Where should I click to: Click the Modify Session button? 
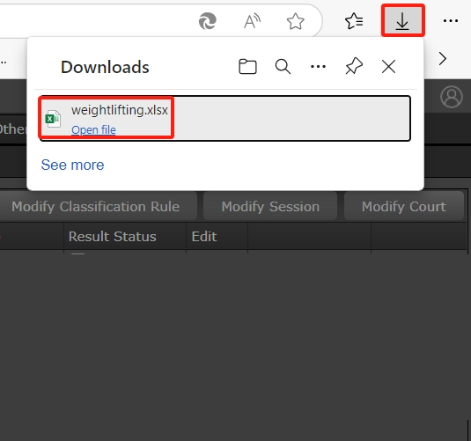click(270, 206)
